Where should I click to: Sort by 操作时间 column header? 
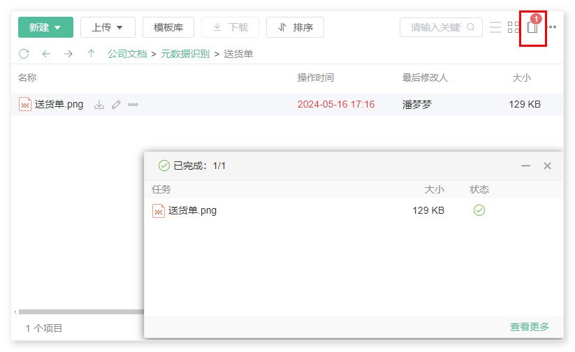[x=316, y=78]
